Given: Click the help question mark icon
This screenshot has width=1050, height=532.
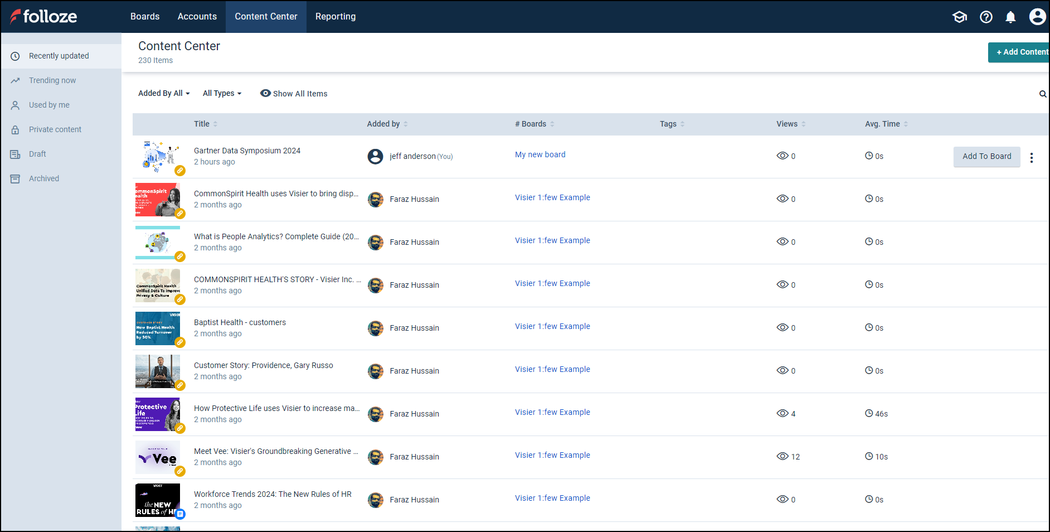Looking at the screenshot, I should (986, 17).
